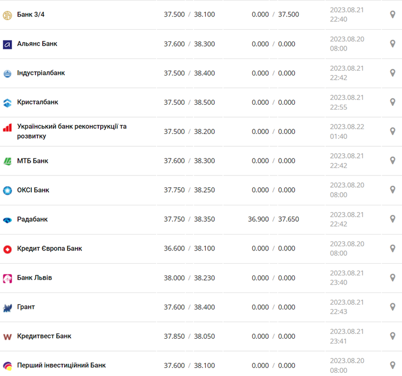This screenshot has width=402, height=376.
Task: Click Кристалбанк map location icon
Action: (x=392, y=102)
